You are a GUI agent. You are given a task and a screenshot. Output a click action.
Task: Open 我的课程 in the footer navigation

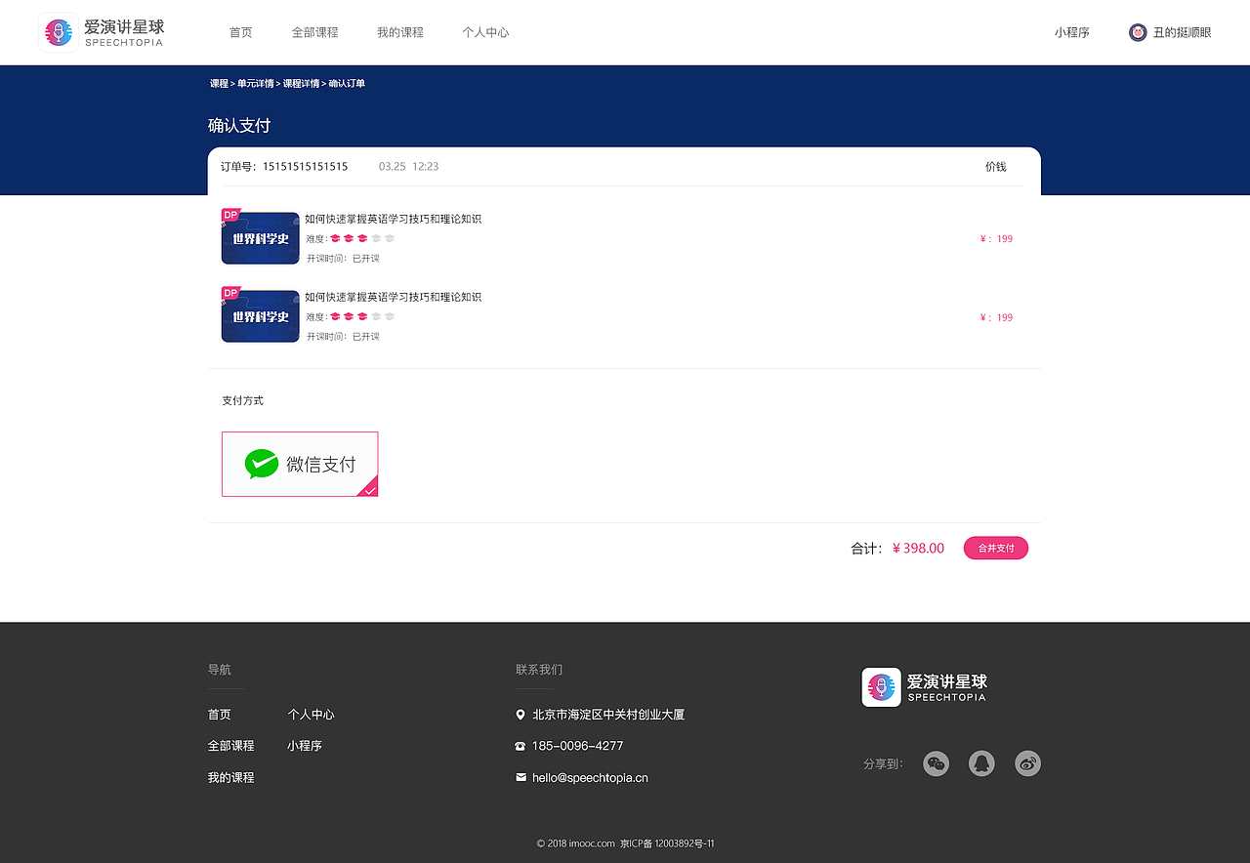(x=229, y=776)
